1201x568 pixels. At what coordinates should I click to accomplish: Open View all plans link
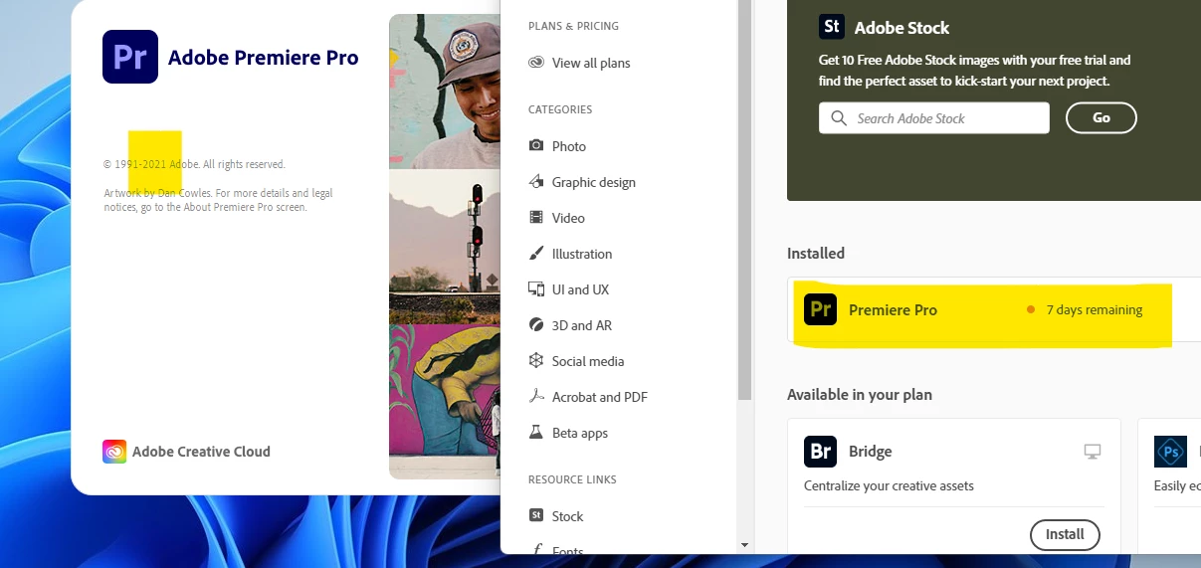pos(591,63)
